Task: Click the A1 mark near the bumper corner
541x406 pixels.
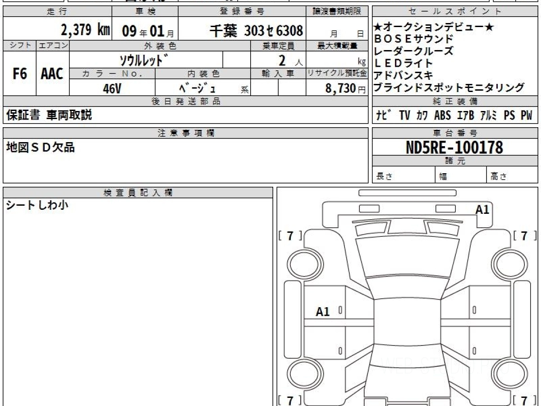Action: pyautogui.click(x=482, y=209)
